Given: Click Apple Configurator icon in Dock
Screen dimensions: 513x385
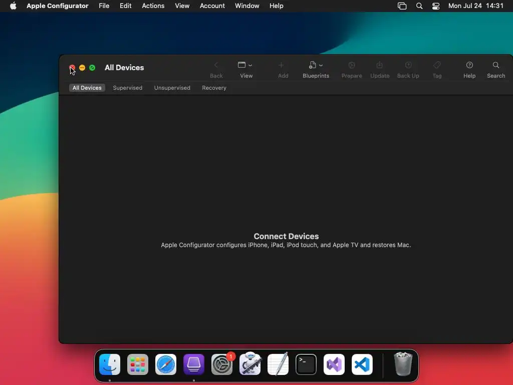Looking at the screenshot, I should pos(194,364).
